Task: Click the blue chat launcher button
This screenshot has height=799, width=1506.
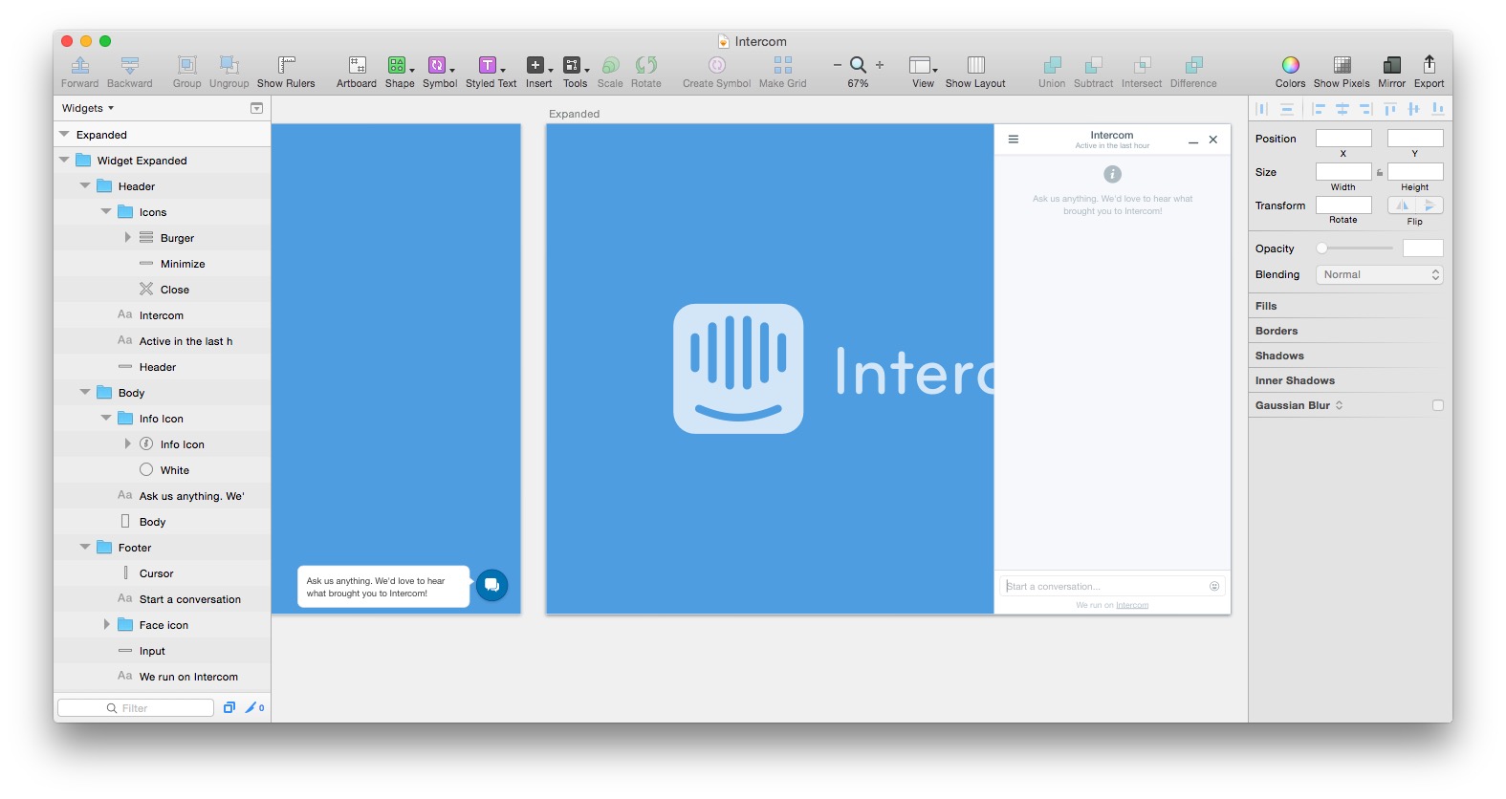Action: (x=491, y=585)
